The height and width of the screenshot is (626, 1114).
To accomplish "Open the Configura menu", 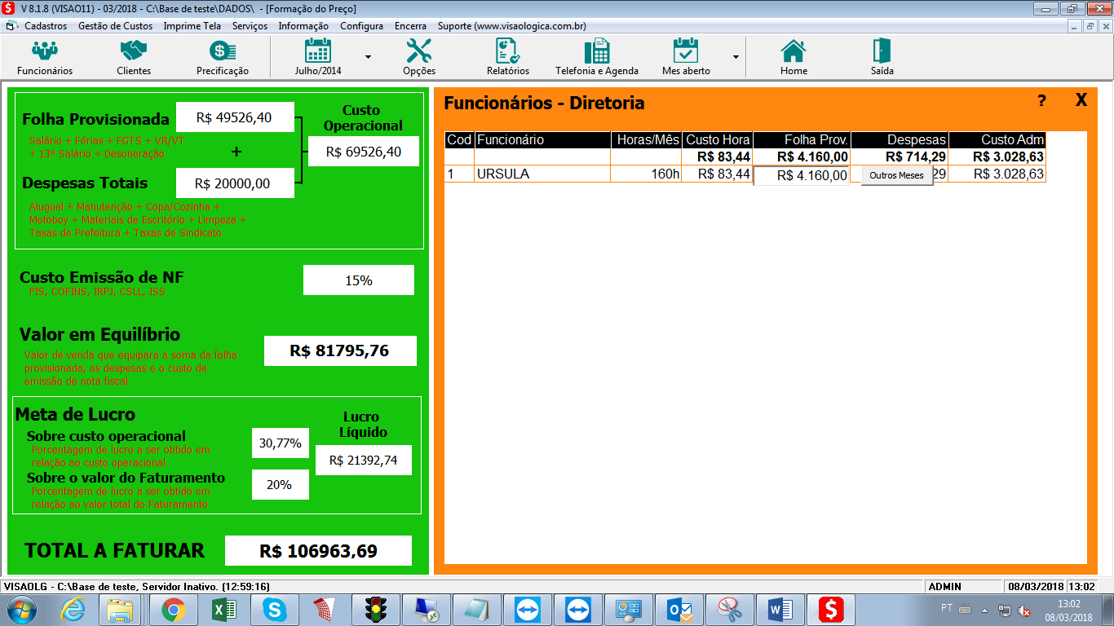I will pos(361,26).
